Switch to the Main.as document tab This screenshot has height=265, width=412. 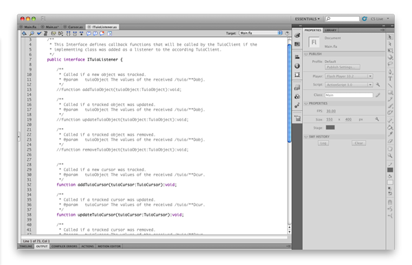click(50, 27)
